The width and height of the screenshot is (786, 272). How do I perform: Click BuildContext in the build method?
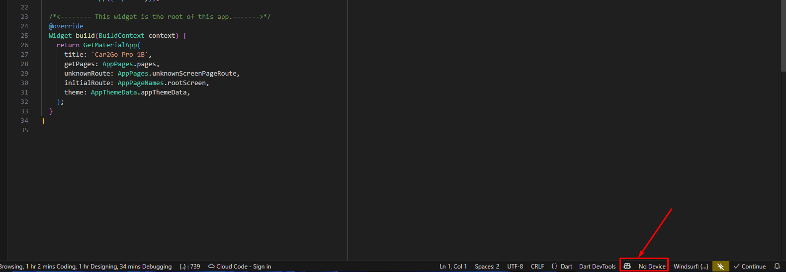coord(121,36)
